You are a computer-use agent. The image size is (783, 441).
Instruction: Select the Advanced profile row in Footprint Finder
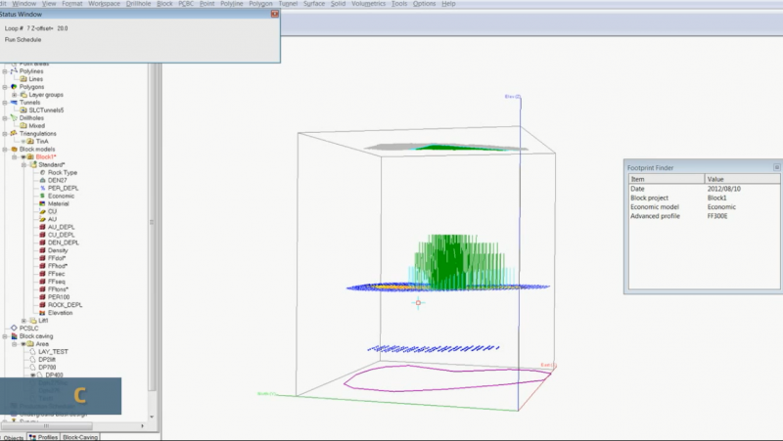[x=666, y=215]
